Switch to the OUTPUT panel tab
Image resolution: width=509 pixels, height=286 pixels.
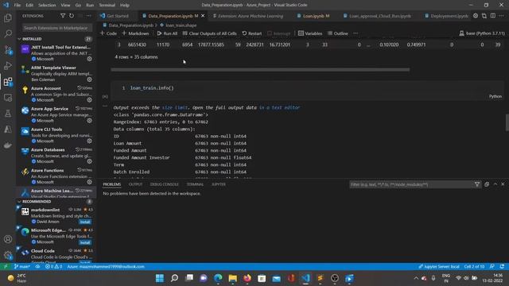click(x=135, y=184)
